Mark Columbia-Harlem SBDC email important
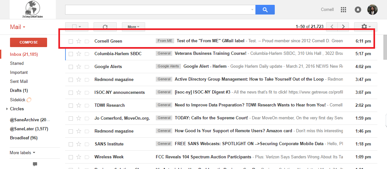Image resolution: width=387 pixels, height=169 pixels. point(86,54)
